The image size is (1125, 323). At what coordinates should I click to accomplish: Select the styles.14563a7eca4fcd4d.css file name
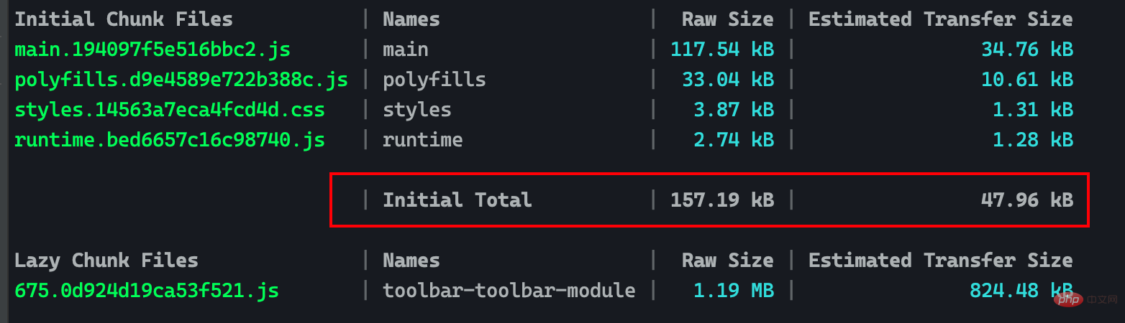click(170, 110)
